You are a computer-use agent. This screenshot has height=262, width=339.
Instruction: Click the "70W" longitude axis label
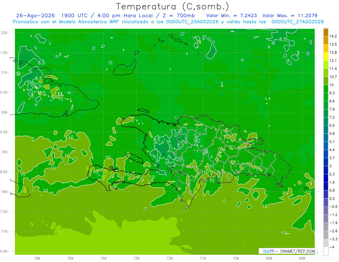pyautogui.click(x=236, y=258)
